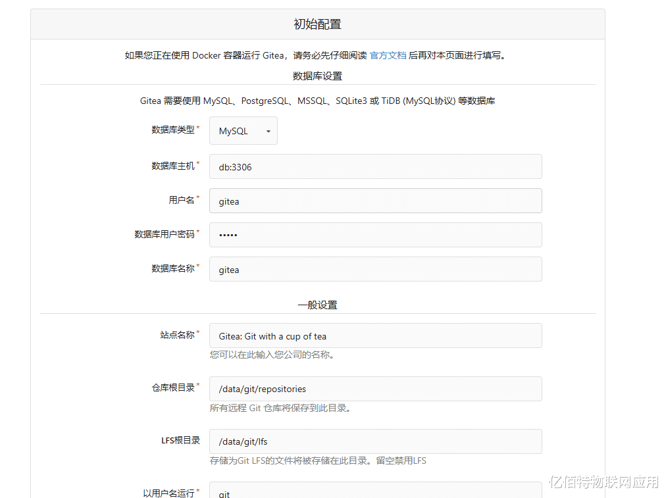The image size is (666, 498).
Task: Click the 数据库主机 field containing db:3306
Action: point(376,166)
